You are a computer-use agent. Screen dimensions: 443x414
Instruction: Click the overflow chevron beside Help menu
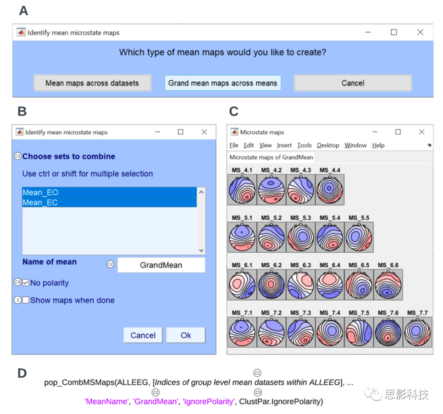click(429, 145)
